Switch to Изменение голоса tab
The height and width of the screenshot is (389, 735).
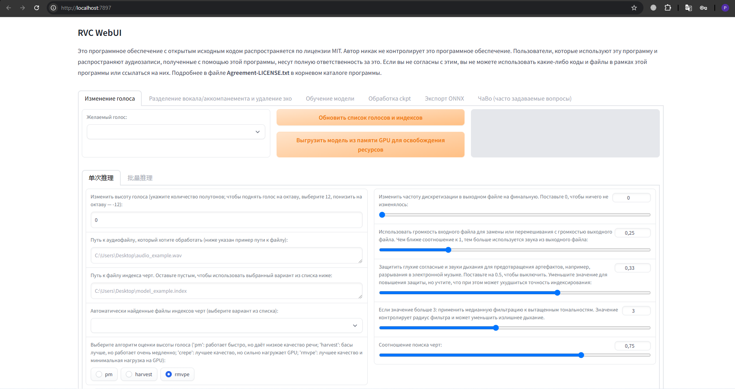[110, 99]
